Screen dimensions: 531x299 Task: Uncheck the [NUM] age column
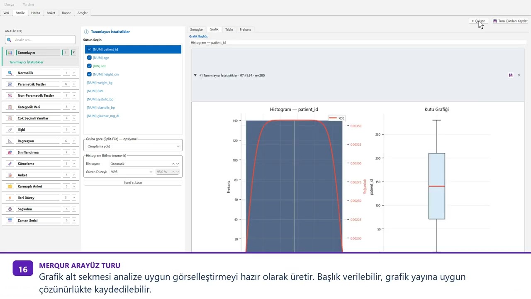point(89,58)
